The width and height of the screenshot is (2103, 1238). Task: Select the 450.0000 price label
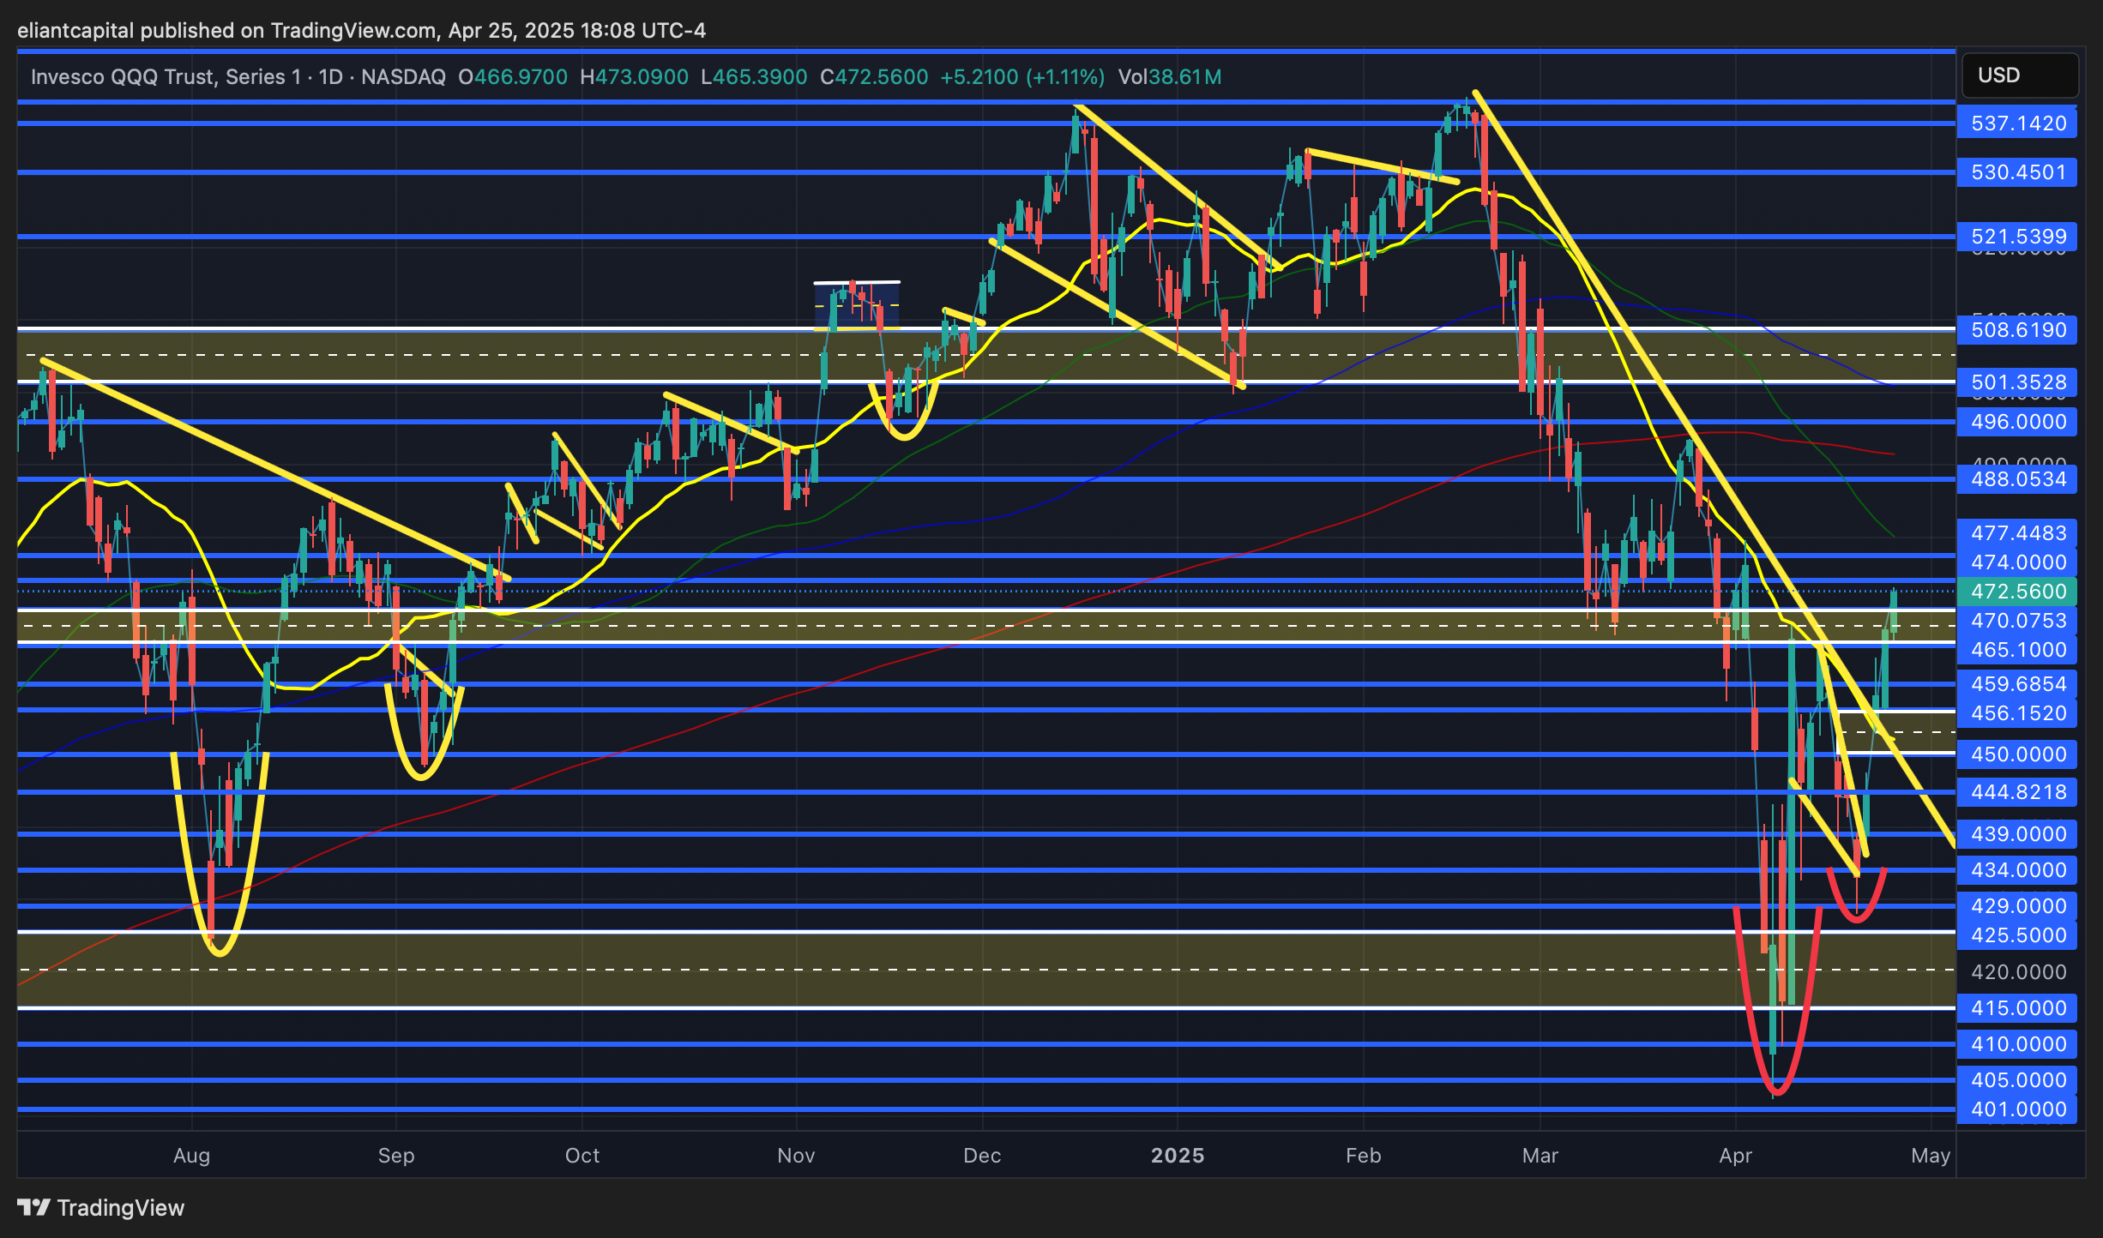click(2017, 754)
